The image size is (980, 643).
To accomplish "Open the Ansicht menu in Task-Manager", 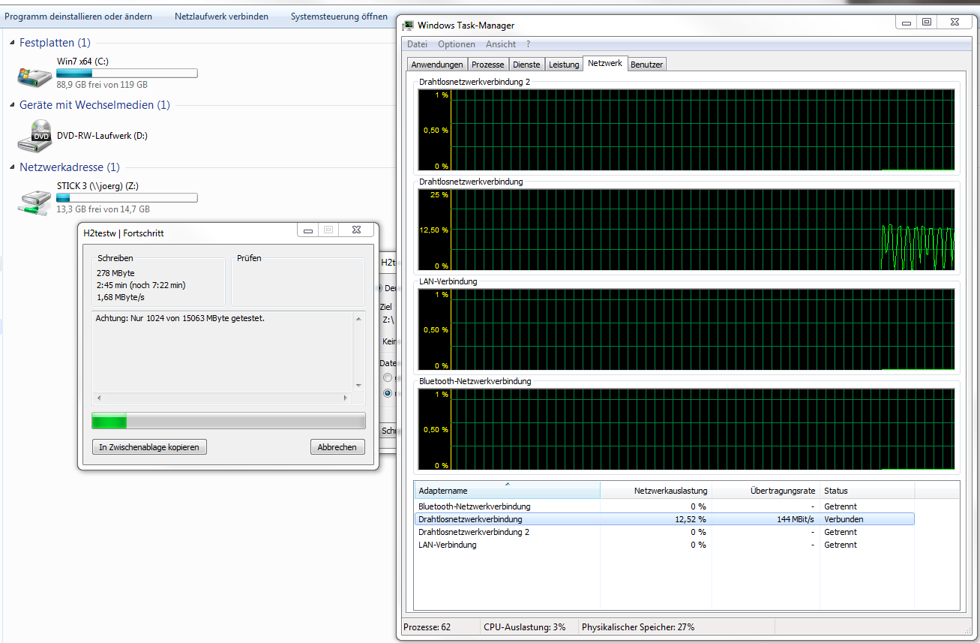I will (x=500, y=44).
